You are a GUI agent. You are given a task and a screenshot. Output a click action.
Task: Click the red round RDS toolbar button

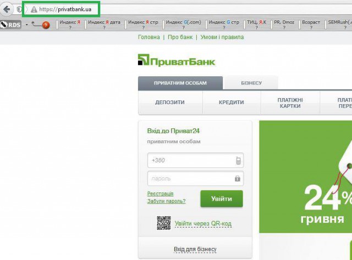[46, 25]
